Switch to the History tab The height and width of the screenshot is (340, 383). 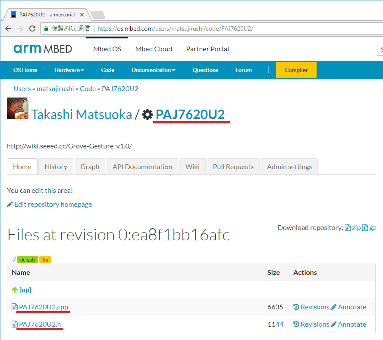pos(56,166)
